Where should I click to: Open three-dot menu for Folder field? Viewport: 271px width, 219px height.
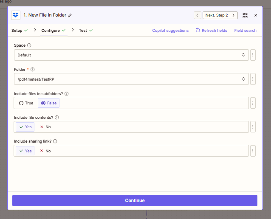coord(253,79)
